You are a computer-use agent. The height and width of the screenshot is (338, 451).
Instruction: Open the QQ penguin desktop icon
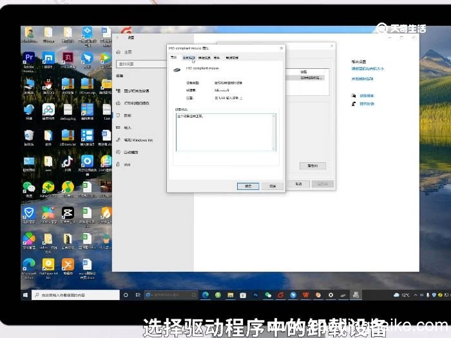pyautogui.click(x=48, y=86)
